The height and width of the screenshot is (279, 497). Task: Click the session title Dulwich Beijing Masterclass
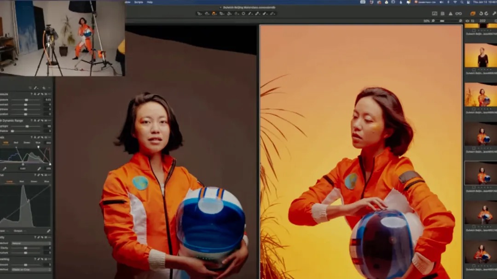(x=249, y=7)
